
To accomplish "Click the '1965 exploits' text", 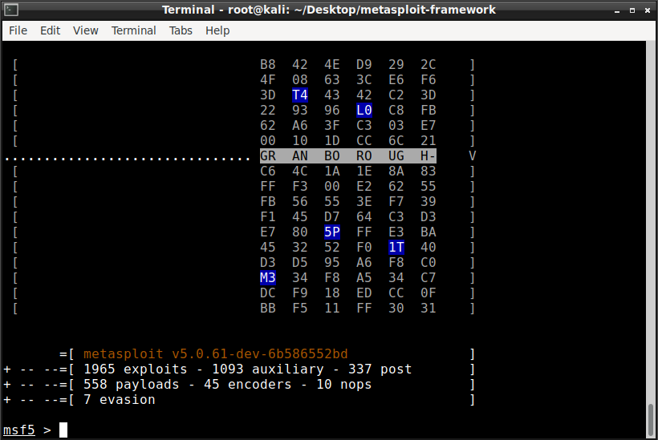I will point(135,369).
